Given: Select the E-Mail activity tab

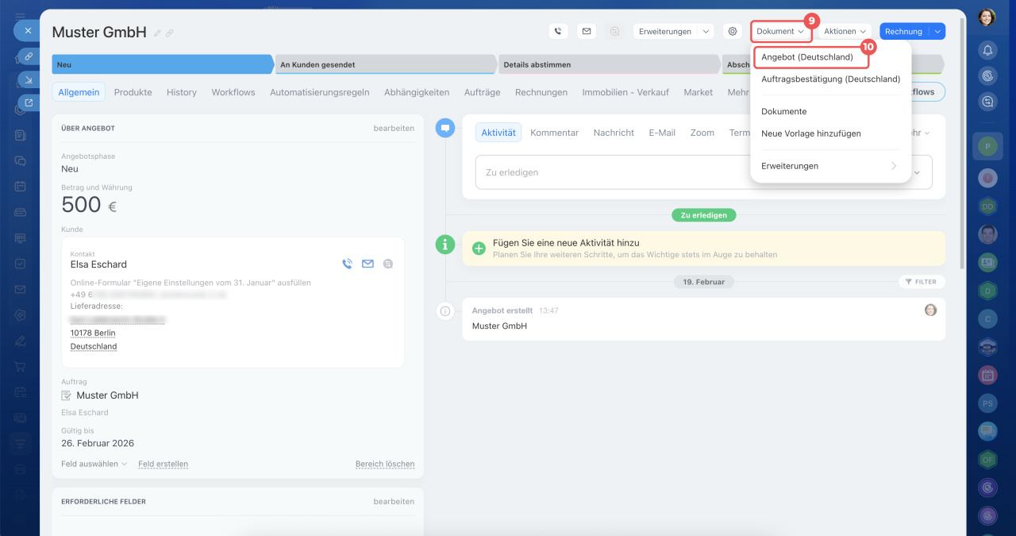Looking at the screenshot, I should [662, 133].
